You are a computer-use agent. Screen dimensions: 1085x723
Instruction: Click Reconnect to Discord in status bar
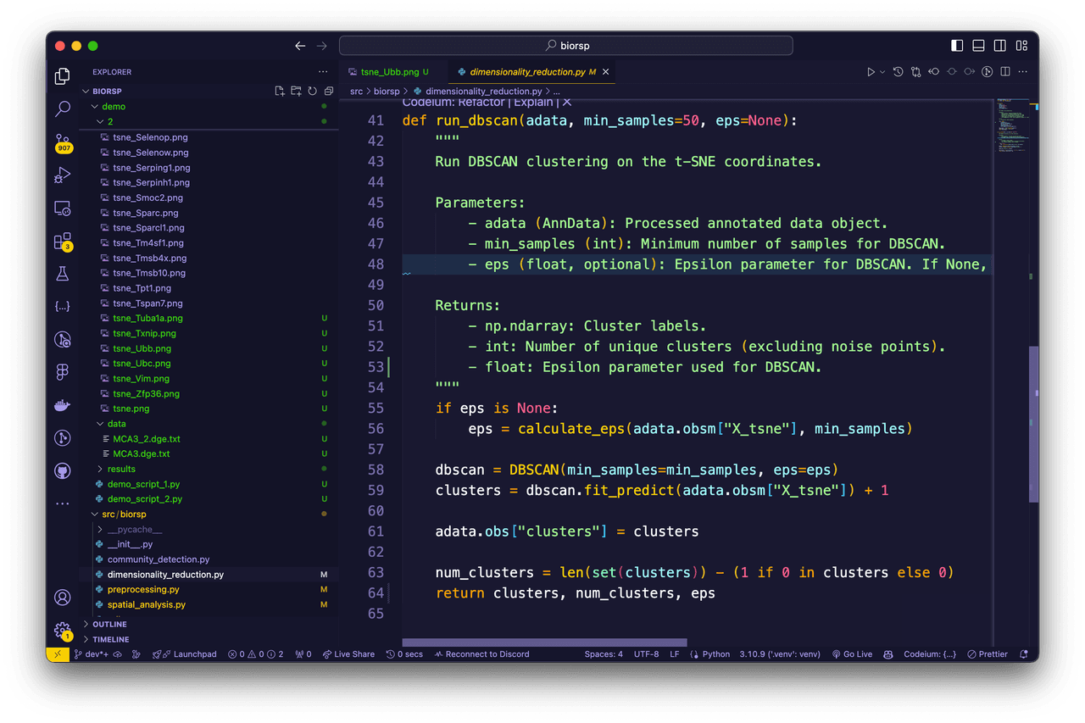(x=481, y=654)
